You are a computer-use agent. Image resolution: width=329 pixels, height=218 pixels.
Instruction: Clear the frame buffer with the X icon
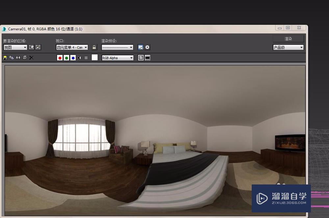pos(31,58)
